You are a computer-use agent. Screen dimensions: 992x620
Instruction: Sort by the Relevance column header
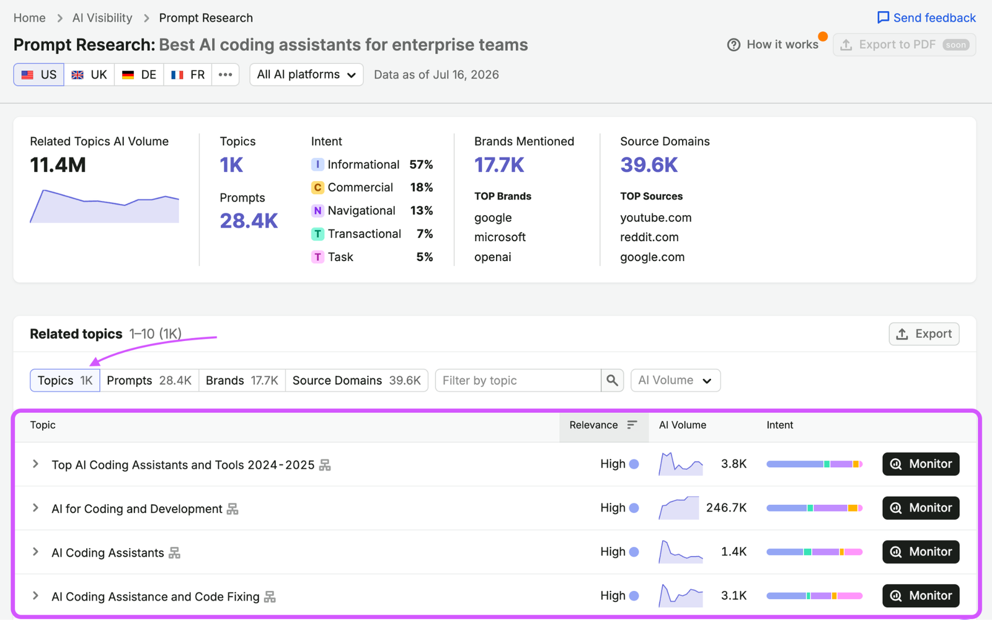pyautogui.click(x=603, y=425)
